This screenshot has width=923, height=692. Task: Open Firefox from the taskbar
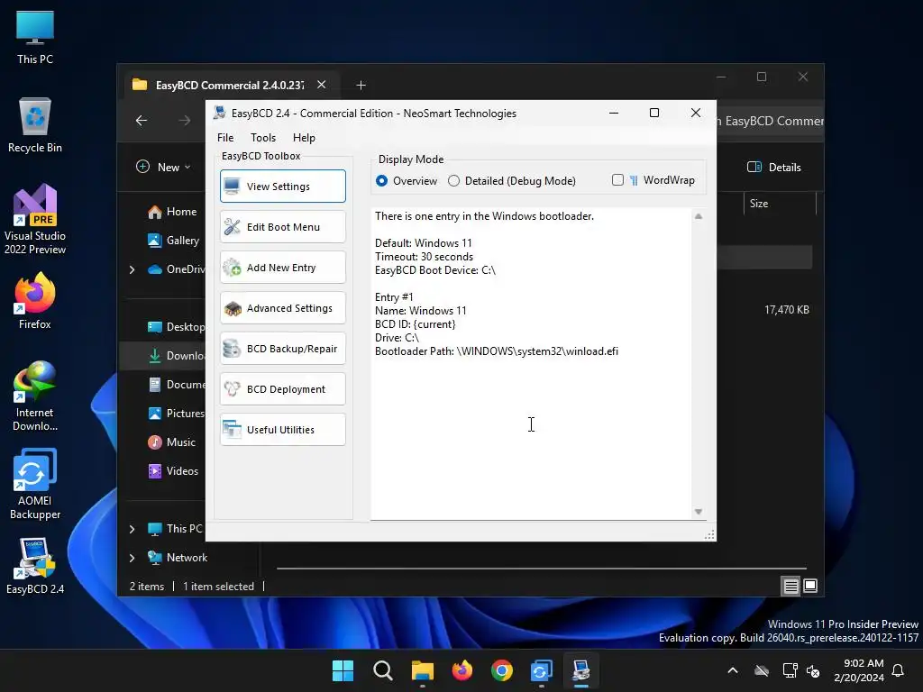[462, 670]
